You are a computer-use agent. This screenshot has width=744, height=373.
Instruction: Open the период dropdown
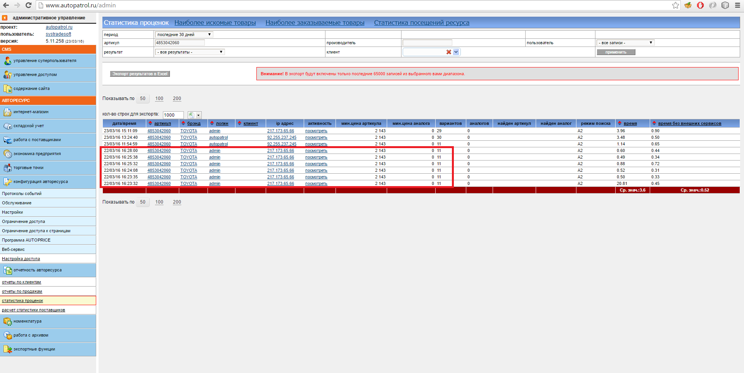click(184, 35)
